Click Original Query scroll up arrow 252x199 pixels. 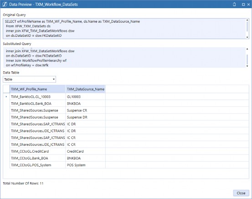(x=247, y=20)
